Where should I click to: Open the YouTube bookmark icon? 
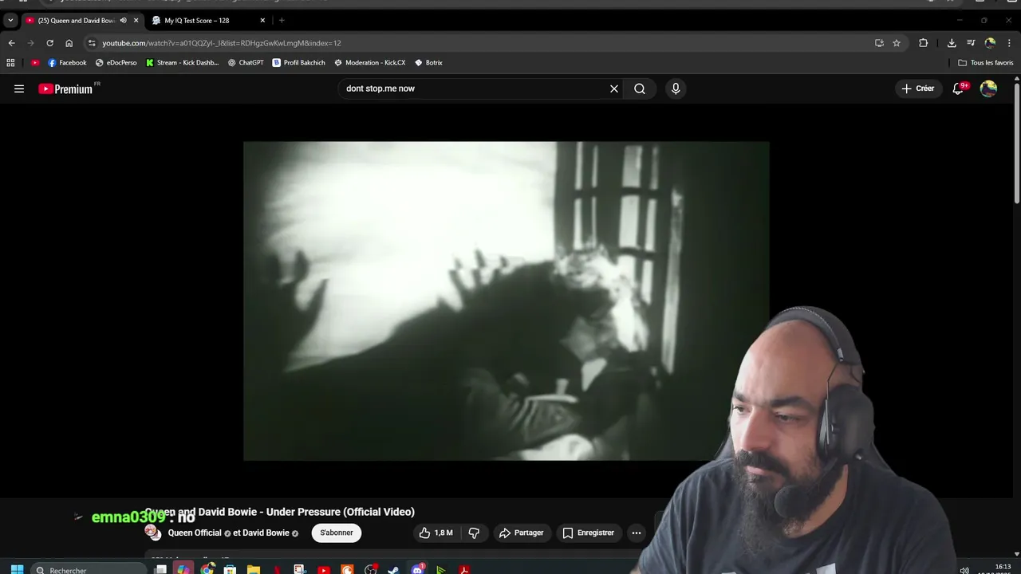pyautogui.click(x=35, y=62)
